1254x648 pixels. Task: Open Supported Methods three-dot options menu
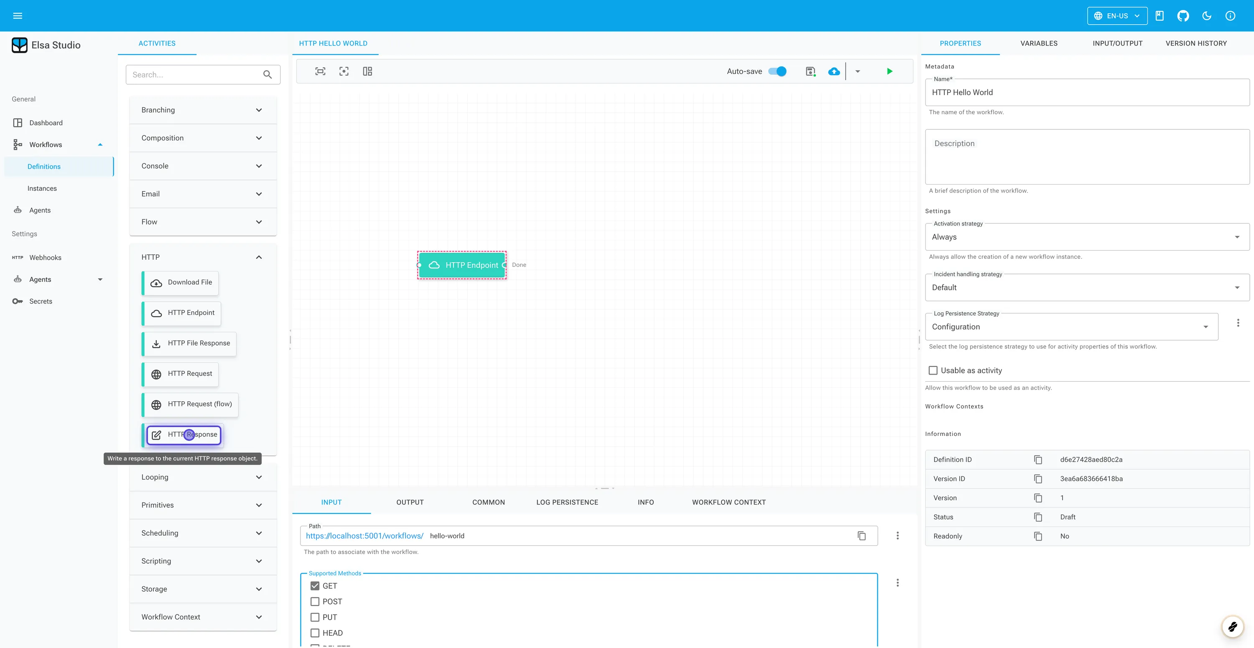pyautogui.click(x=898, y=583)
